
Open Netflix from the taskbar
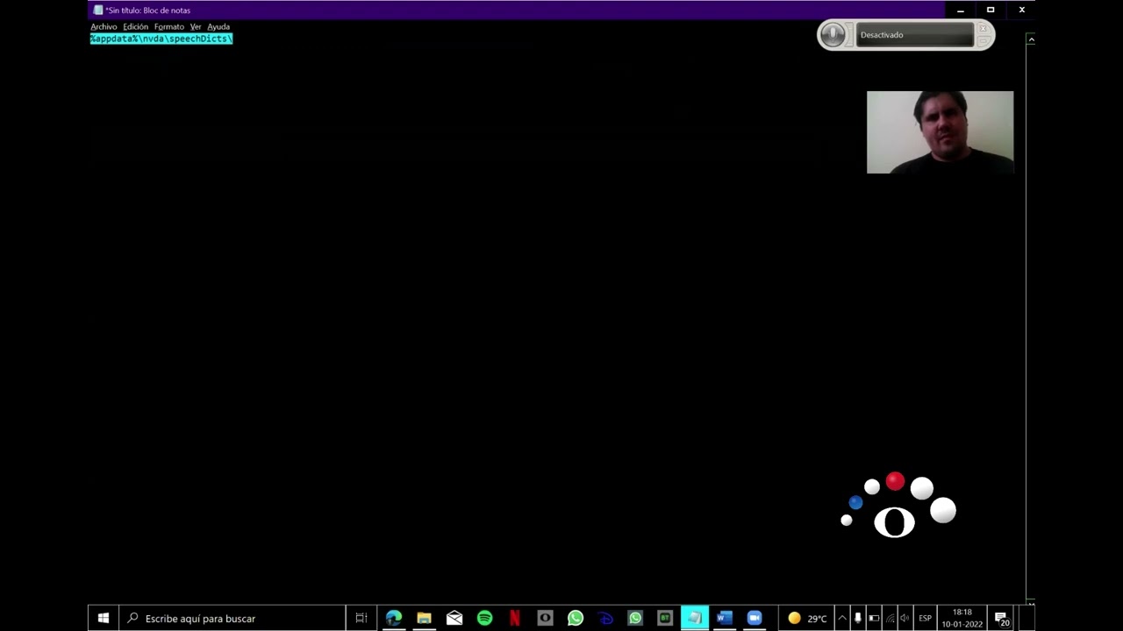[x=515, y=618]
